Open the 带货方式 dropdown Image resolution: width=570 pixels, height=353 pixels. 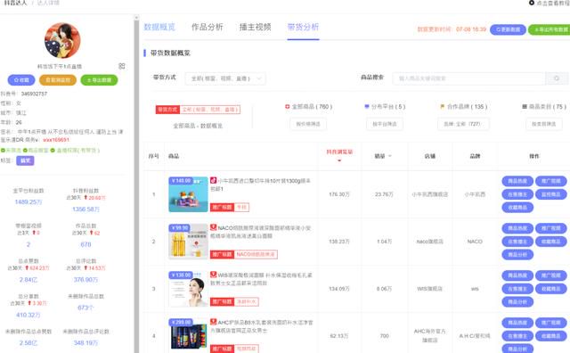225,78
